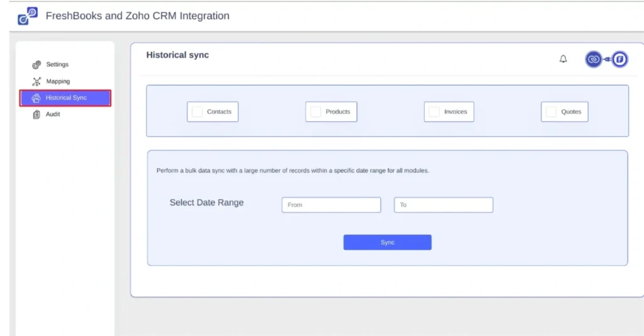
Task: Click the From date field
Action: tap(331, 205)
